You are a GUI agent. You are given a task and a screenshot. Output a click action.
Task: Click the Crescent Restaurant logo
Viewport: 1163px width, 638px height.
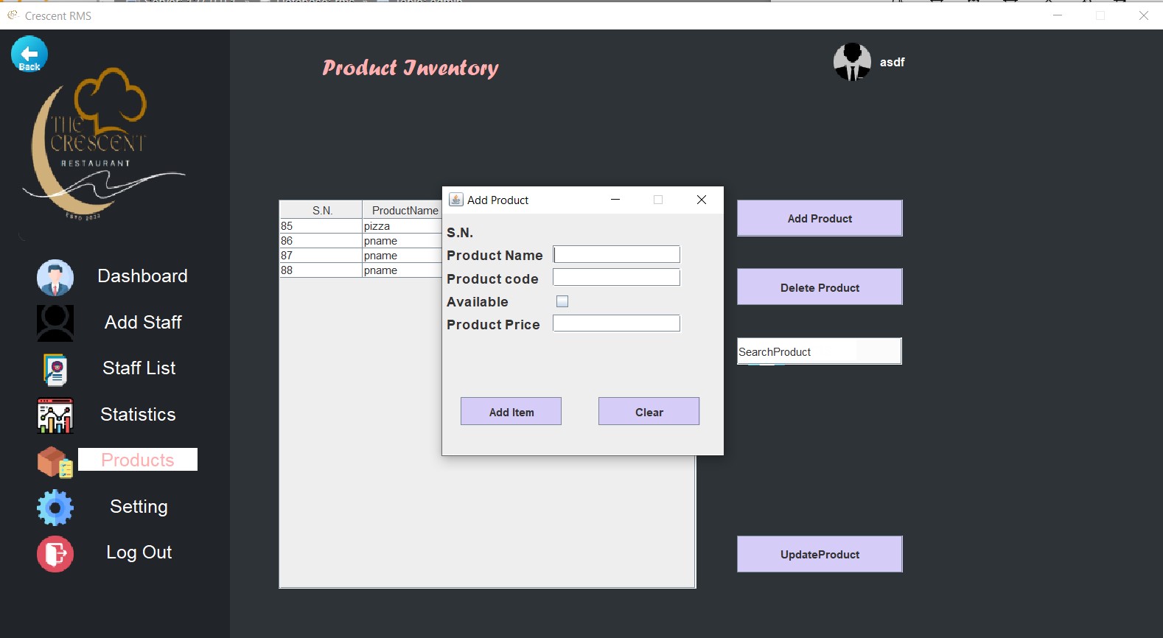pyautogui.click(x=103, y=144)
